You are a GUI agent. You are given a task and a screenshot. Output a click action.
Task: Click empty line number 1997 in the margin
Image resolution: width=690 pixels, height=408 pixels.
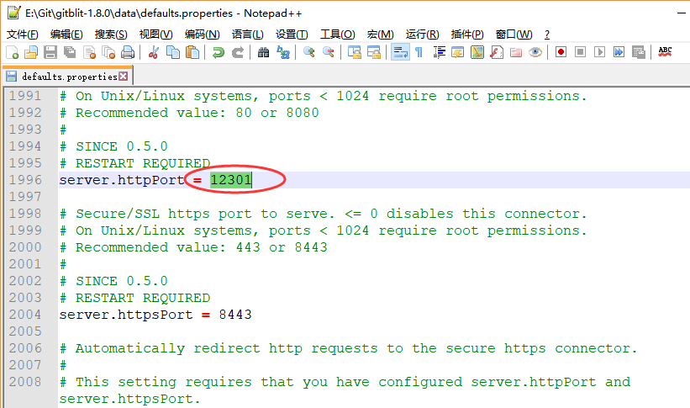pyautogui.click(x=25, y=197)
